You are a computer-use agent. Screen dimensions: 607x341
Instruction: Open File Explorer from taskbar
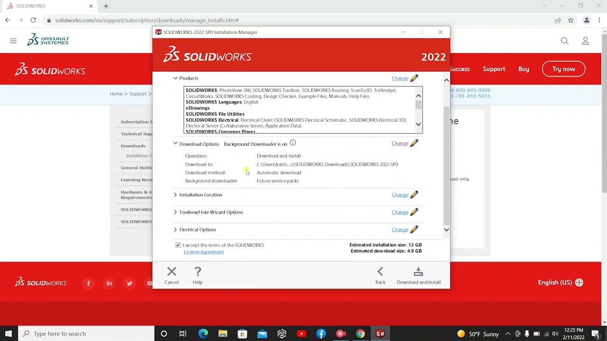pyautogui.click(x=222, y=333)
